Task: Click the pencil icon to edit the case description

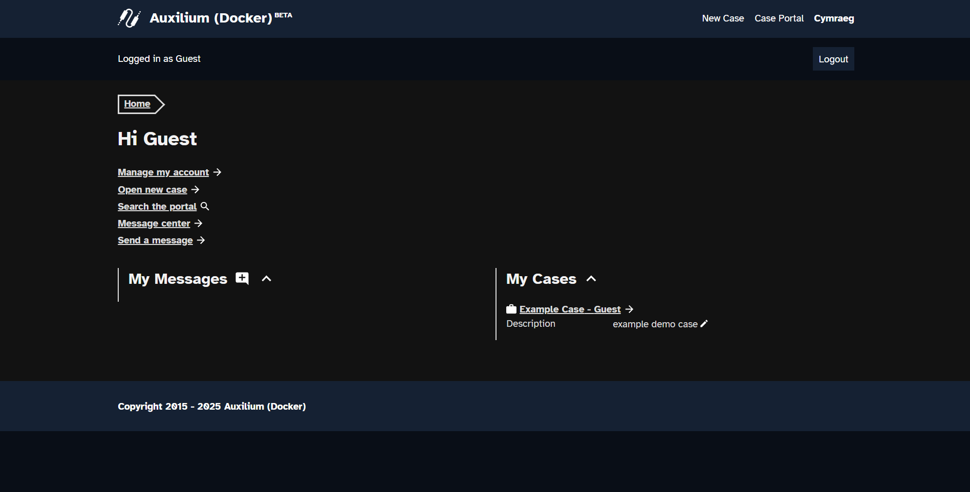Action: (704, 323)
